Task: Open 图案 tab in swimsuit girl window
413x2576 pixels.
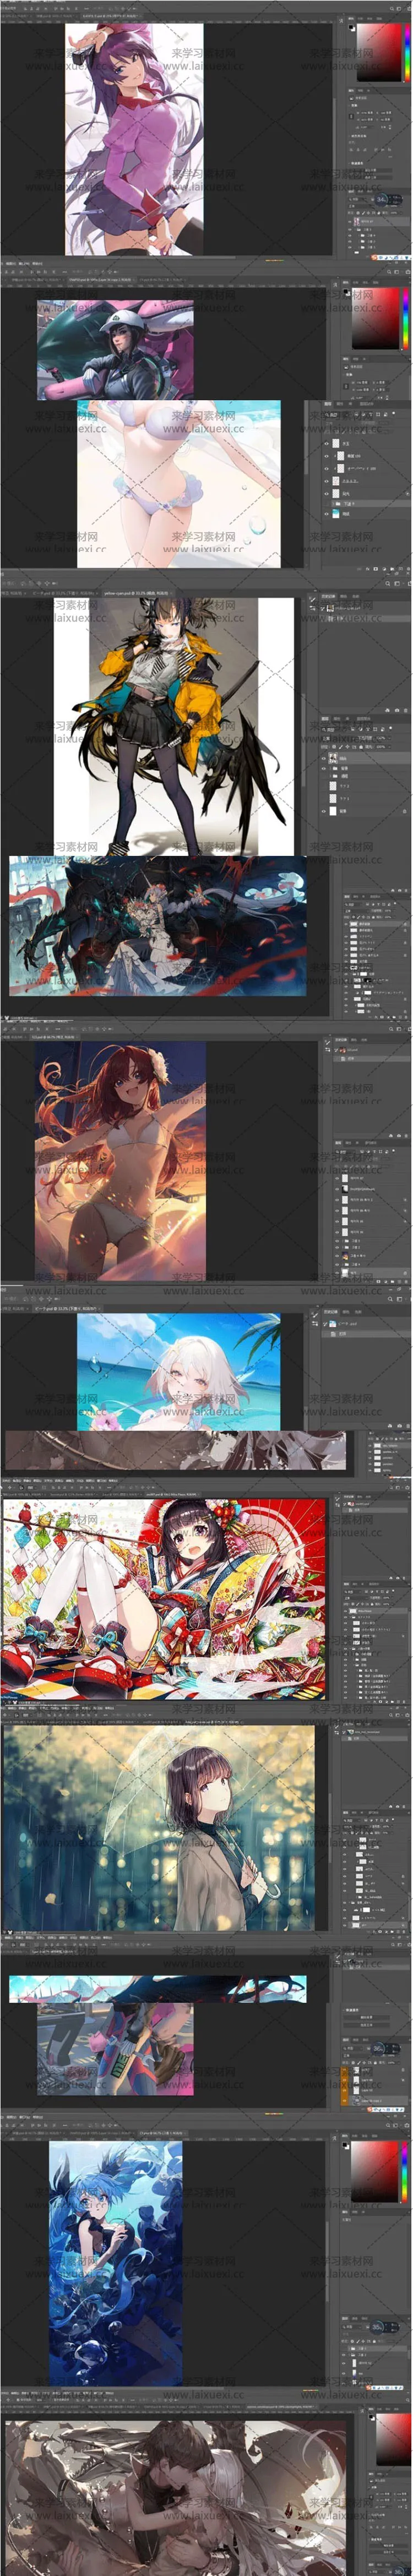Action: click(375, 282)
